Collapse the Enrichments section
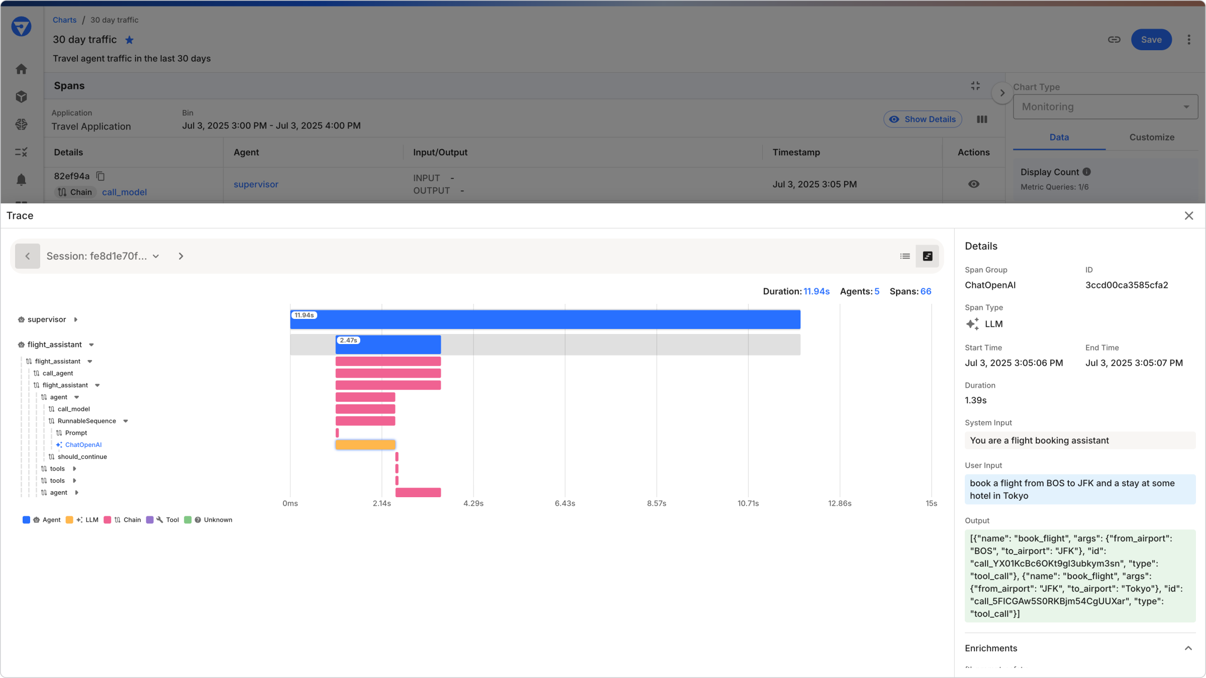1206x678 pixels. click(1188, 648)
